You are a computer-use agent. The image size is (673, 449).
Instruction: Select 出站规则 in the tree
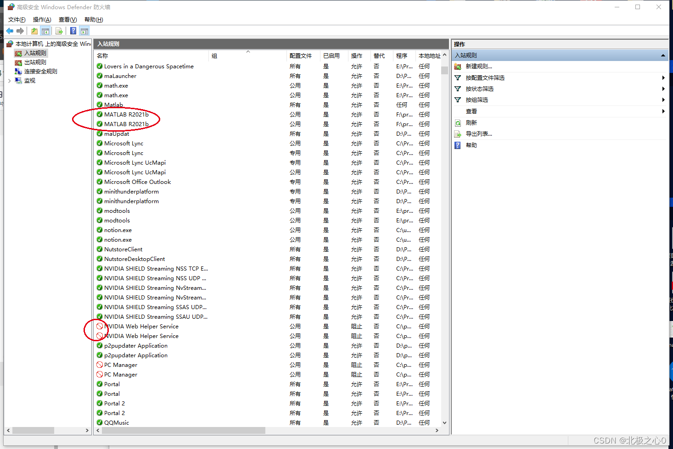click(35, 62)
